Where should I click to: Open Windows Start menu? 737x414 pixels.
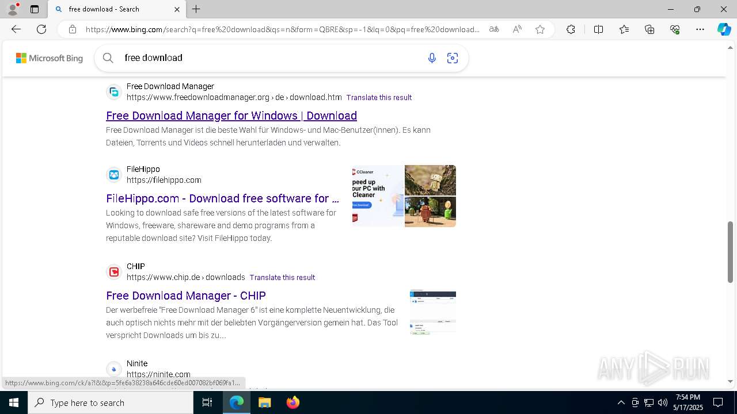[14, 402]
